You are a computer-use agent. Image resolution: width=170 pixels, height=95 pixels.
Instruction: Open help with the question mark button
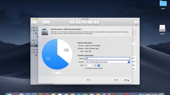[42, 80]
